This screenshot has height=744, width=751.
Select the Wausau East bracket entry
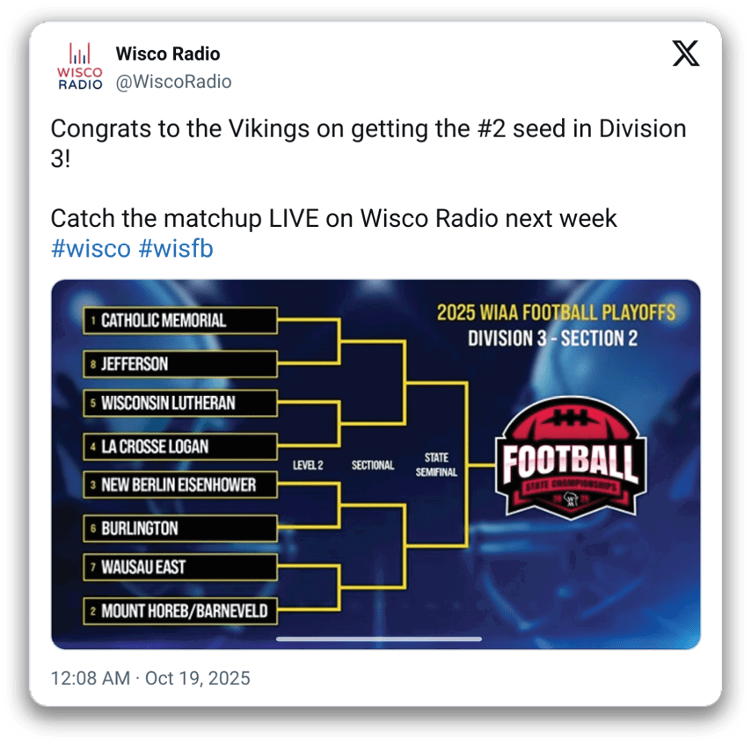pyautogui.click(x=180, y=567)
